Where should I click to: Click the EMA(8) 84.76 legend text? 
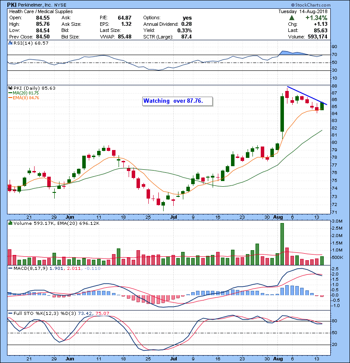click(x=26, y=98)
